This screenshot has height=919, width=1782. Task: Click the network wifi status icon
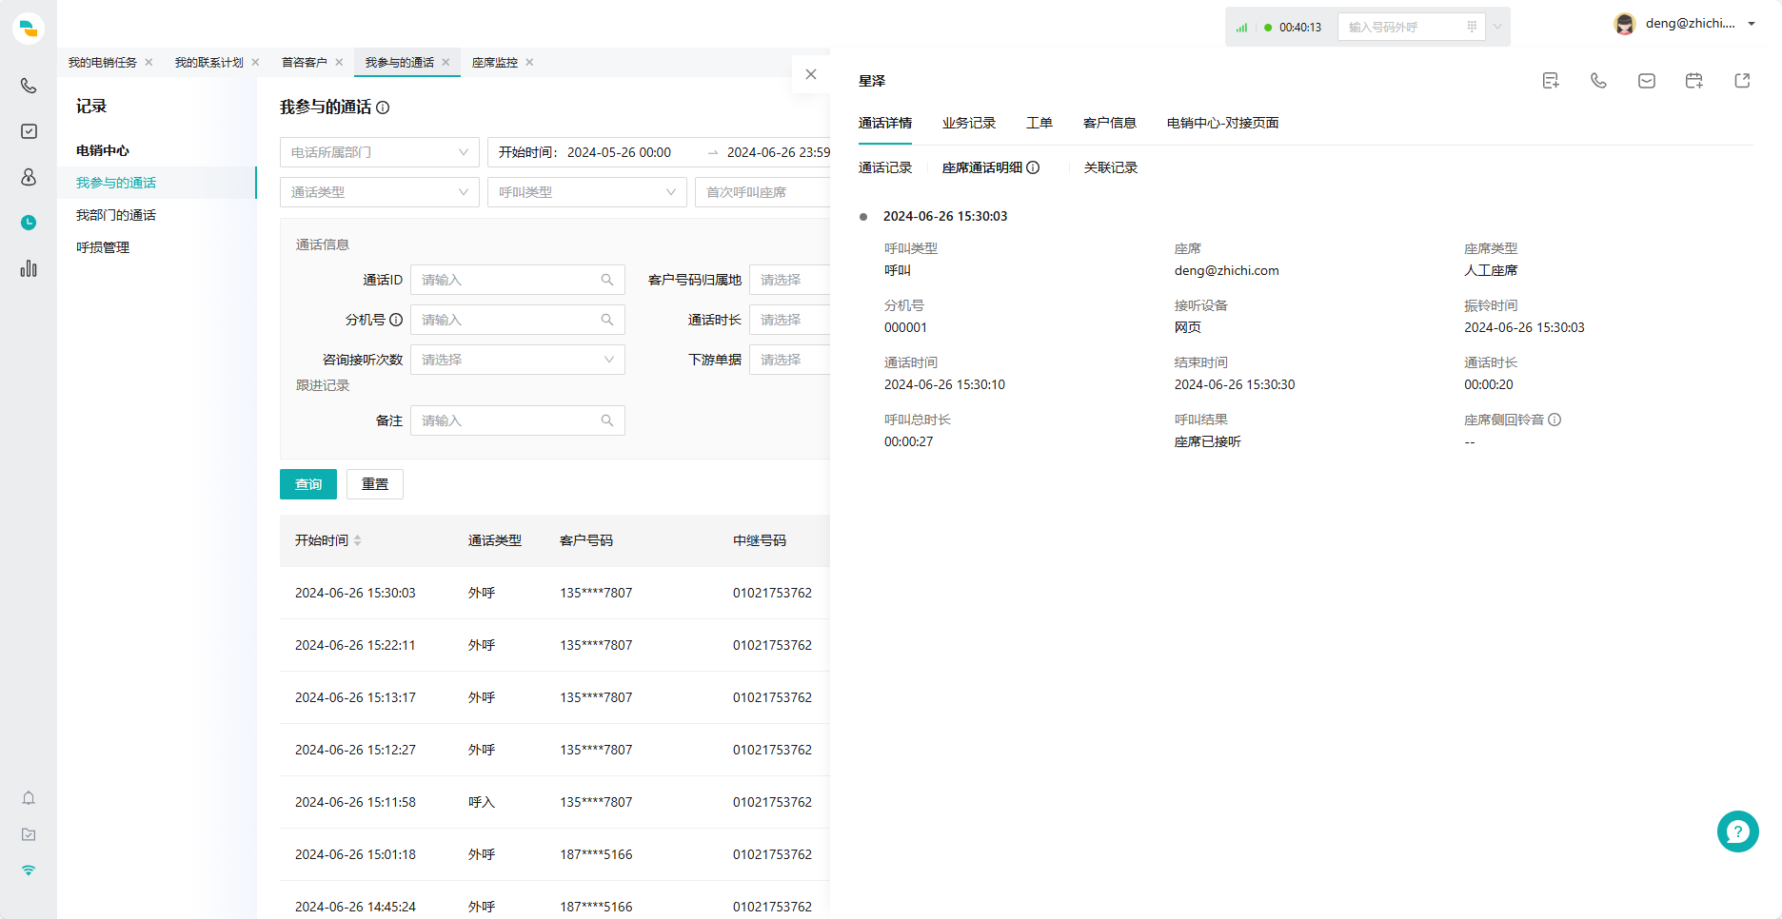[29, 870]
